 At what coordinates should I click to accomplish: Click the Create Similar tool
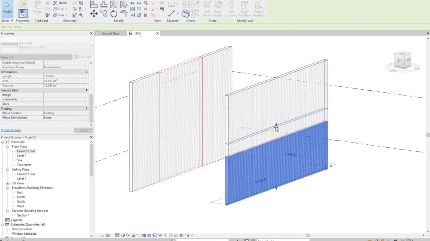tap(185, 14)
